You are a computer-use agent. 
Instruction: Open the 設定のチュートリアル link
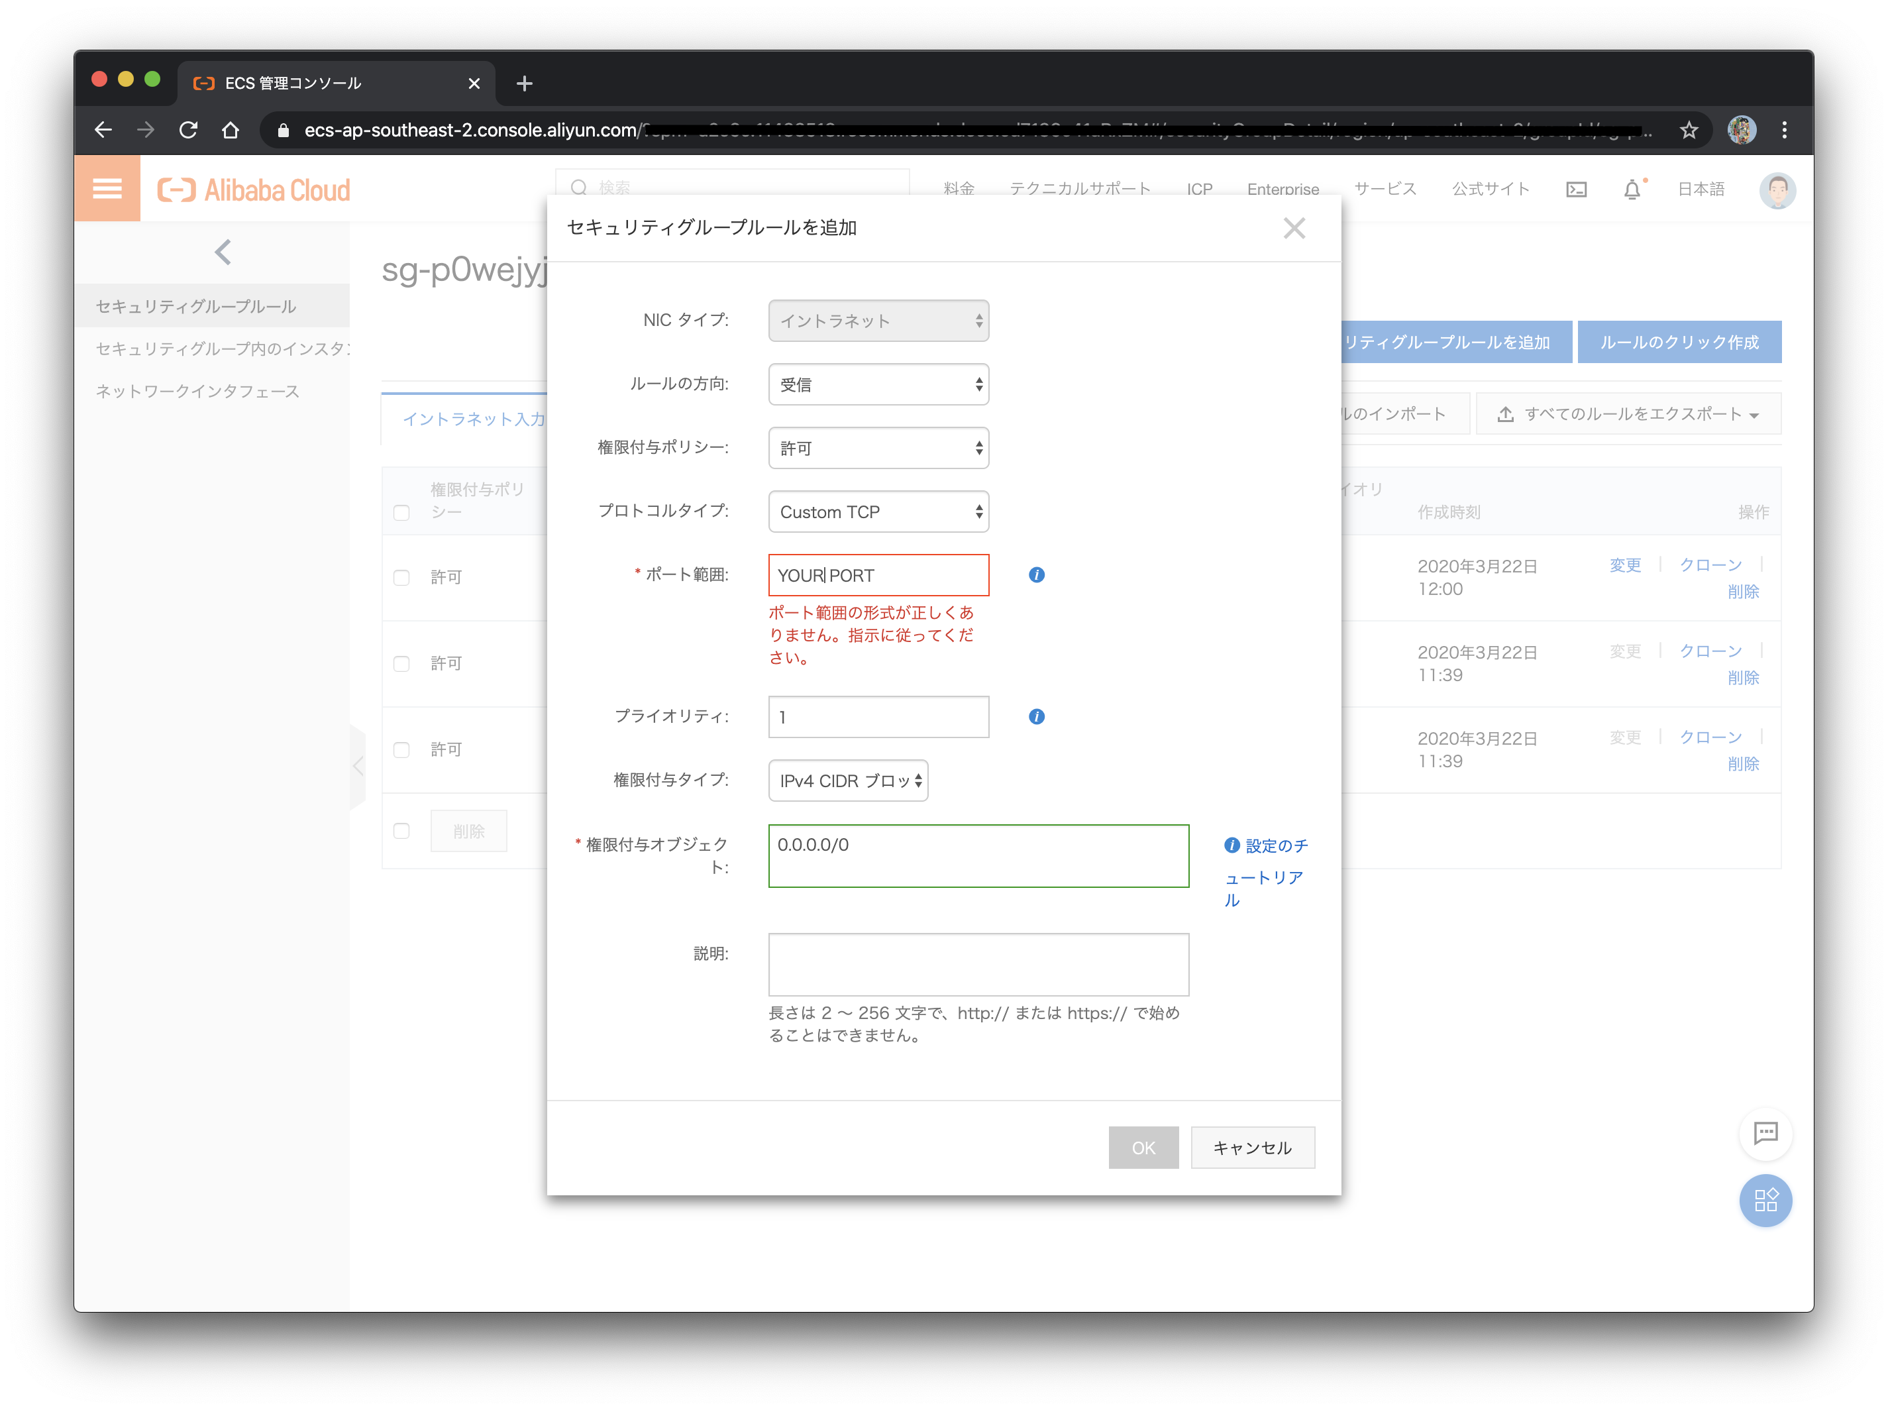tap(1275, 846)
